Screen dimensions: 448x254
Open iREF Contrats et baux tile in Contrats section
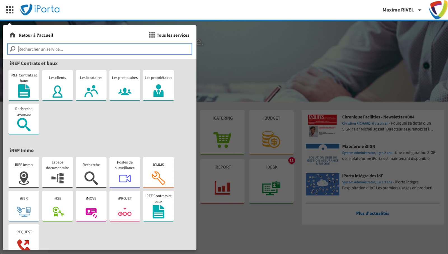[x=24, y=85]
